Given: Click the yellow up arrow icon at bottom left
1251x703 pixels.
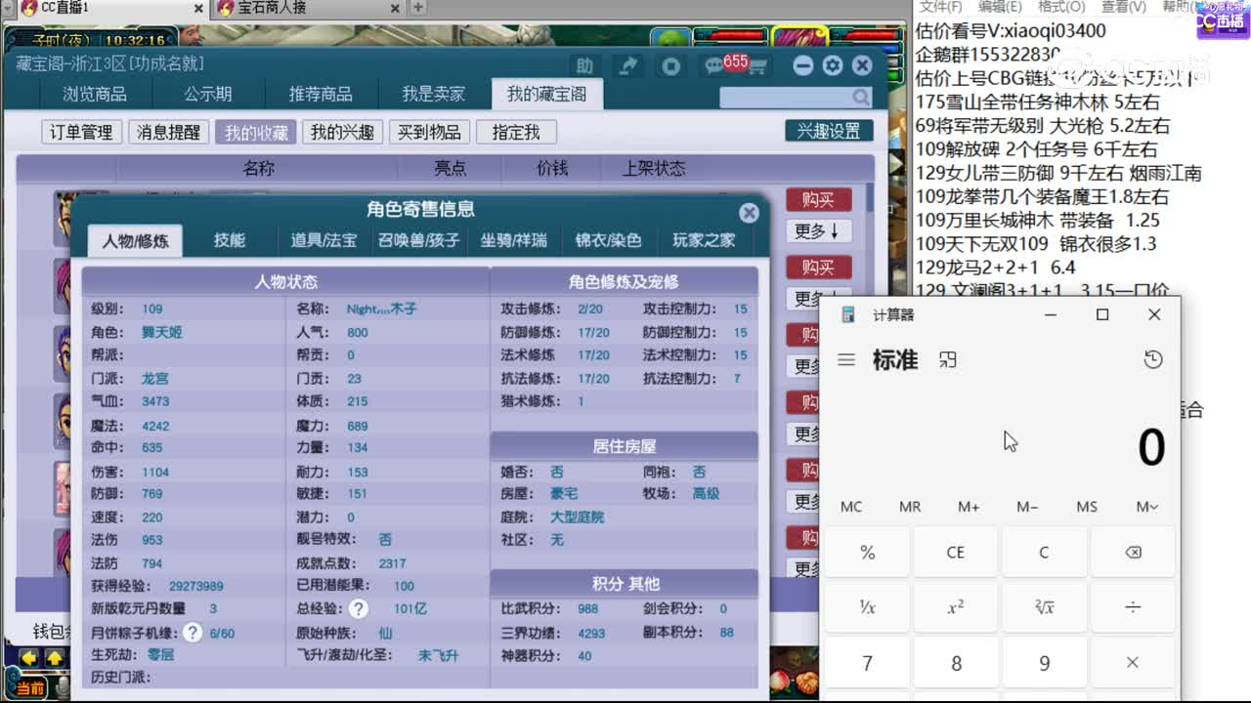Looking at the screenshot, I should coord(55,658).
